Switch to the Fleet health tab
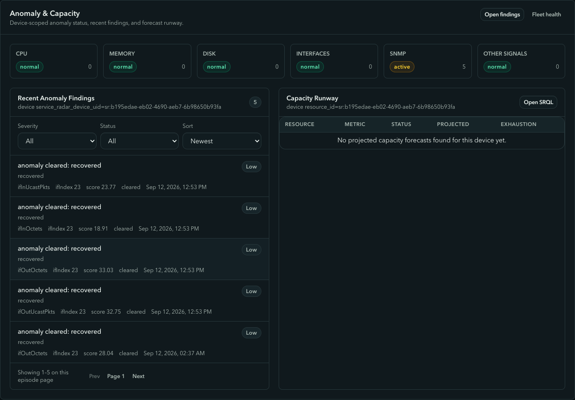The image size is (575, 400). (546, 14)
